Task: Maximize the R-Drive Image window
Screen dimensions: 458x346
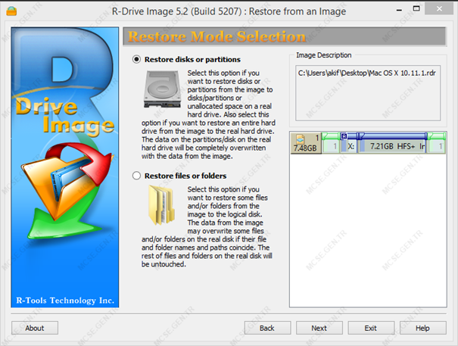Action: pyautogui.click(x=416, y=9)
